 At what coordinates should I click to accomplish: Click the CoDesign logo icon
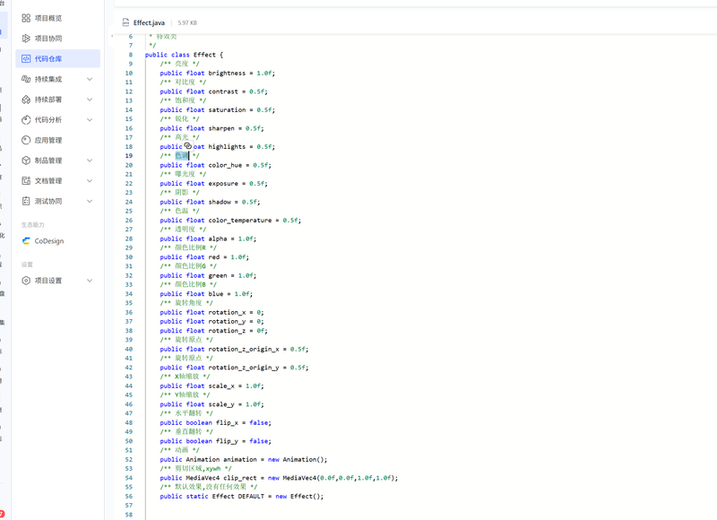tap(26, 241)
